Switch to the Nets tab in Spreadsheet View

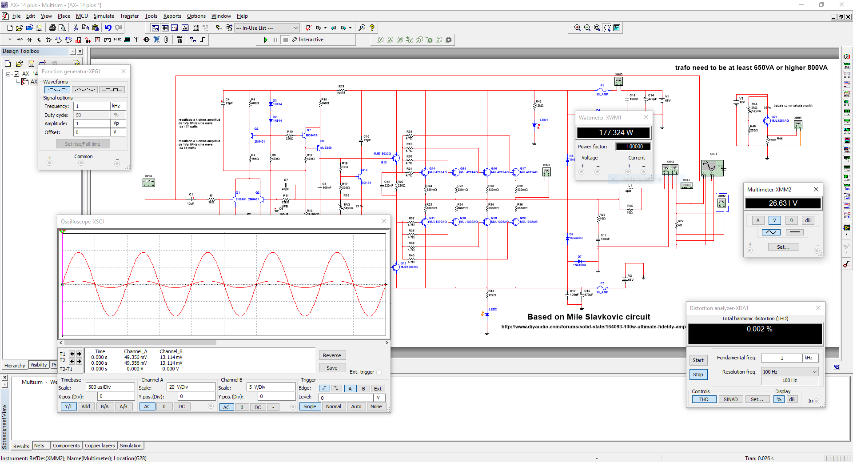pos(39,446)
